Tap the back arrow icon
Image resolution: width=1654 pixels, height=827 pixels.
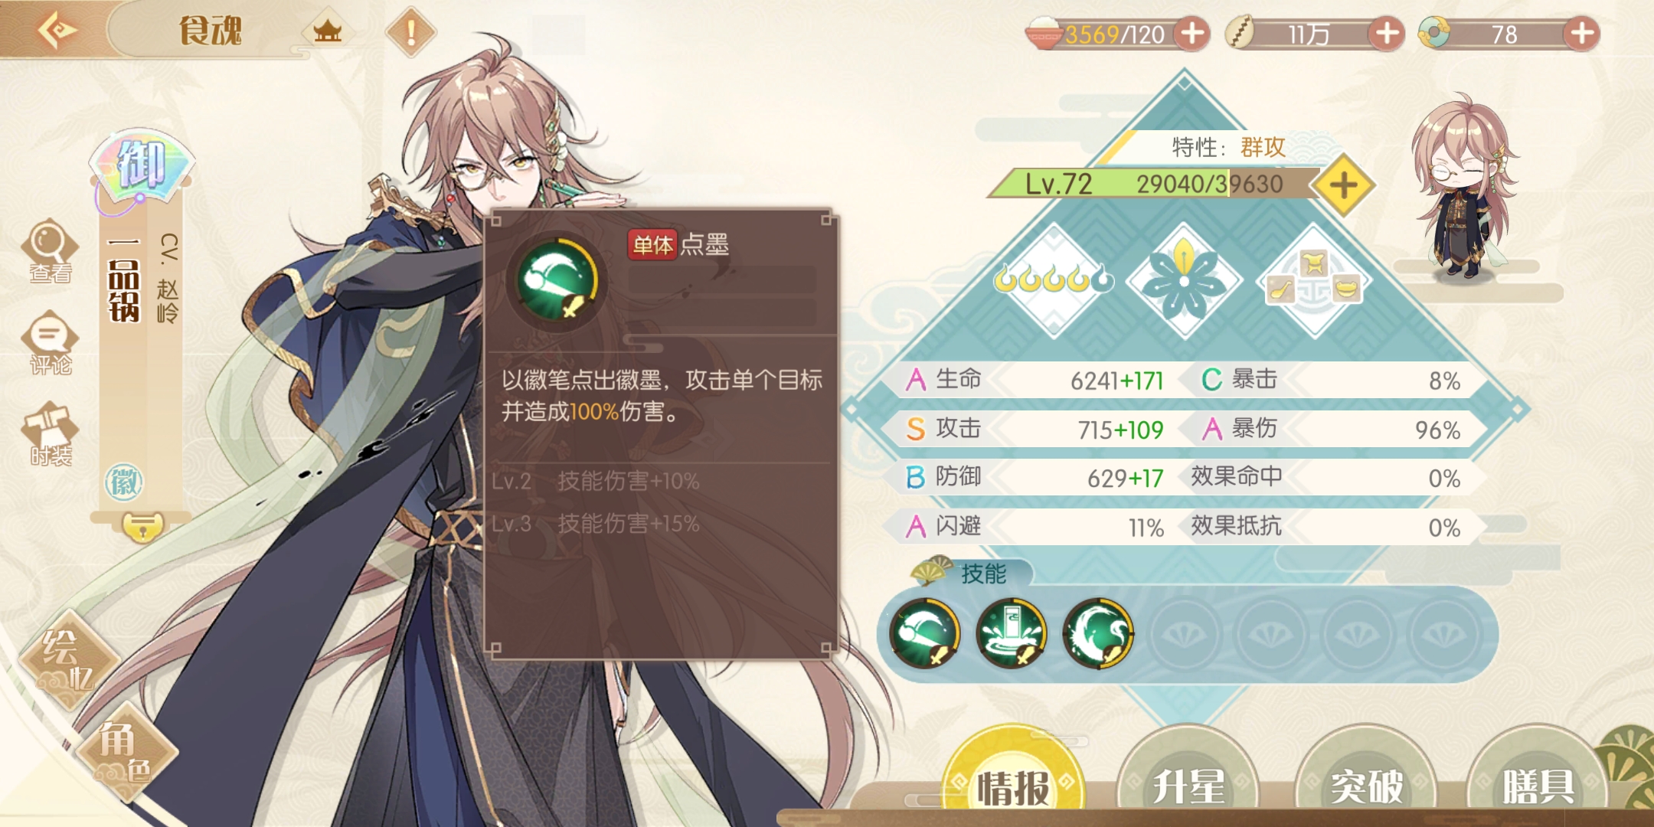pyautogui.click(x=57, y=31)
